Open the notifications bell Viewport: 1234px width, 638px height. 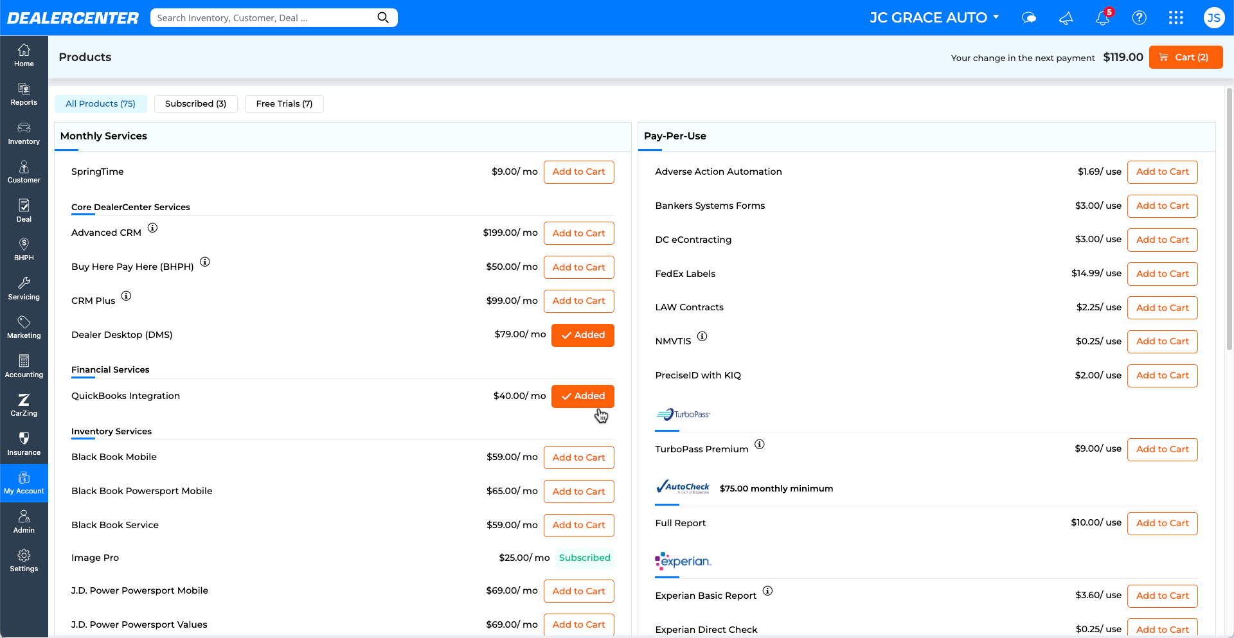[x=1103, y=17]
